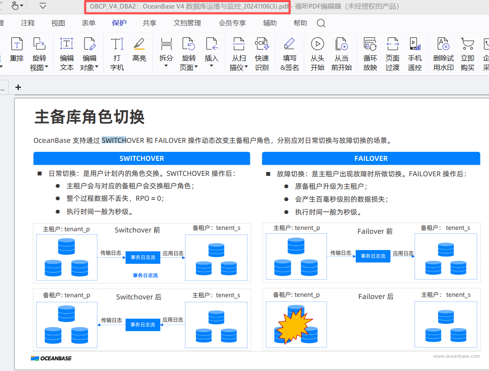Viewport: 489px width, 371px height.
Task: Expand the 旋转页面 rotate pages dropdown
Action: [196, 67]
